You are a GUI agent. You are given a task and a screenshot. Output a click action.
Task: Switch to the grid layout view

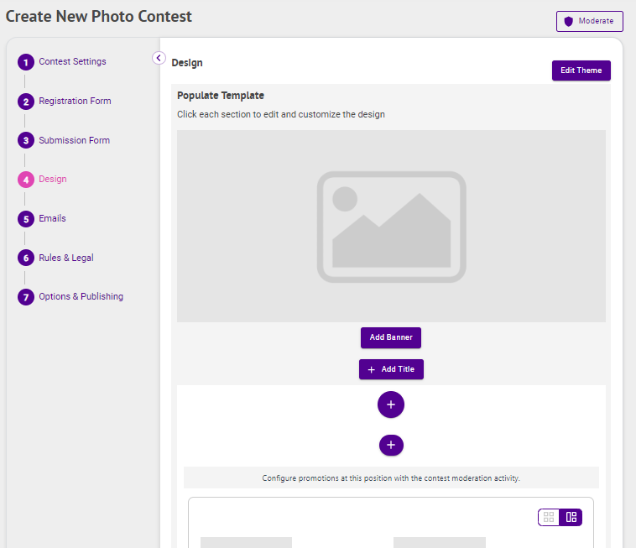549,517
